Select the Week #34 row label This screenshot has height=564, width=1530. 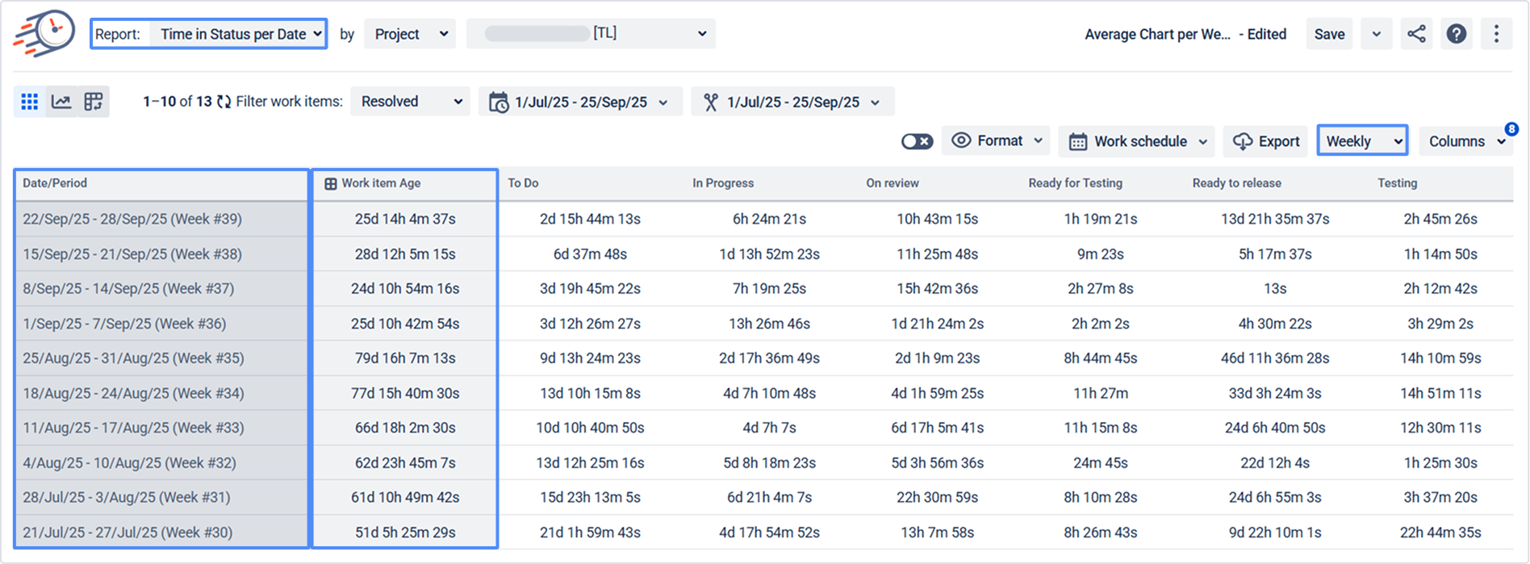133,394
